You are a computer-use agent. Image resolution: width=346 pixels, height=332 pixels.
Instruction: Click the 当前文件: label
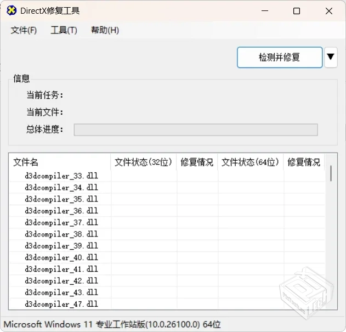45,112
